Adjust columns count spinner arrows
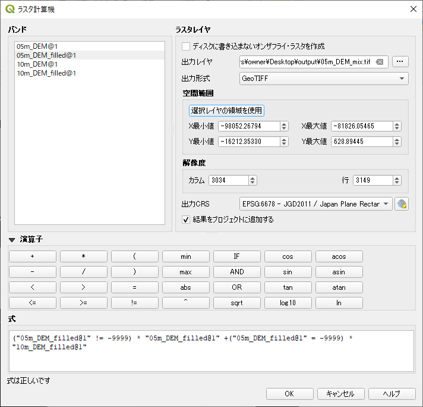The width and height of the screenshot is (423, 407). point(252,180)
